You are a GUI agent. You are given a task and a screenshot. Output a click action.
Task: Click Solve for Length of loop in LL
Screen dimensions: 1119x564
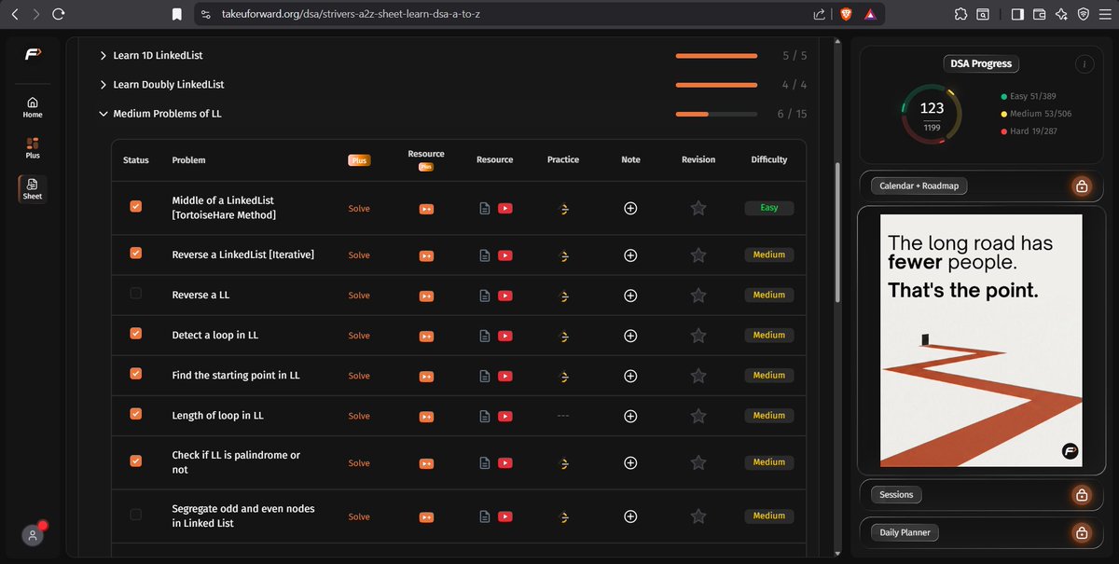tap(359, 416)
